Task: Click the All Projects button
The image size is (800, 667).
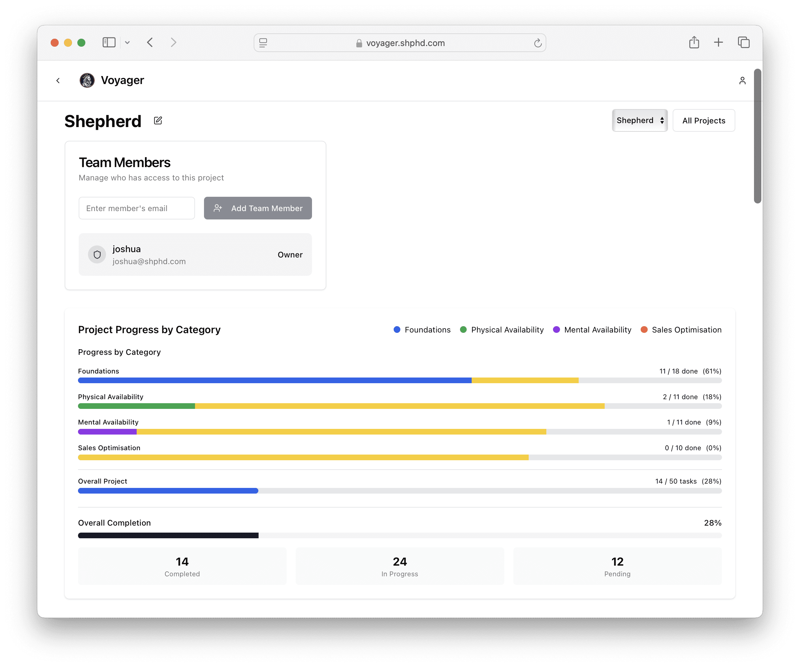Action: tap(703, 120)
